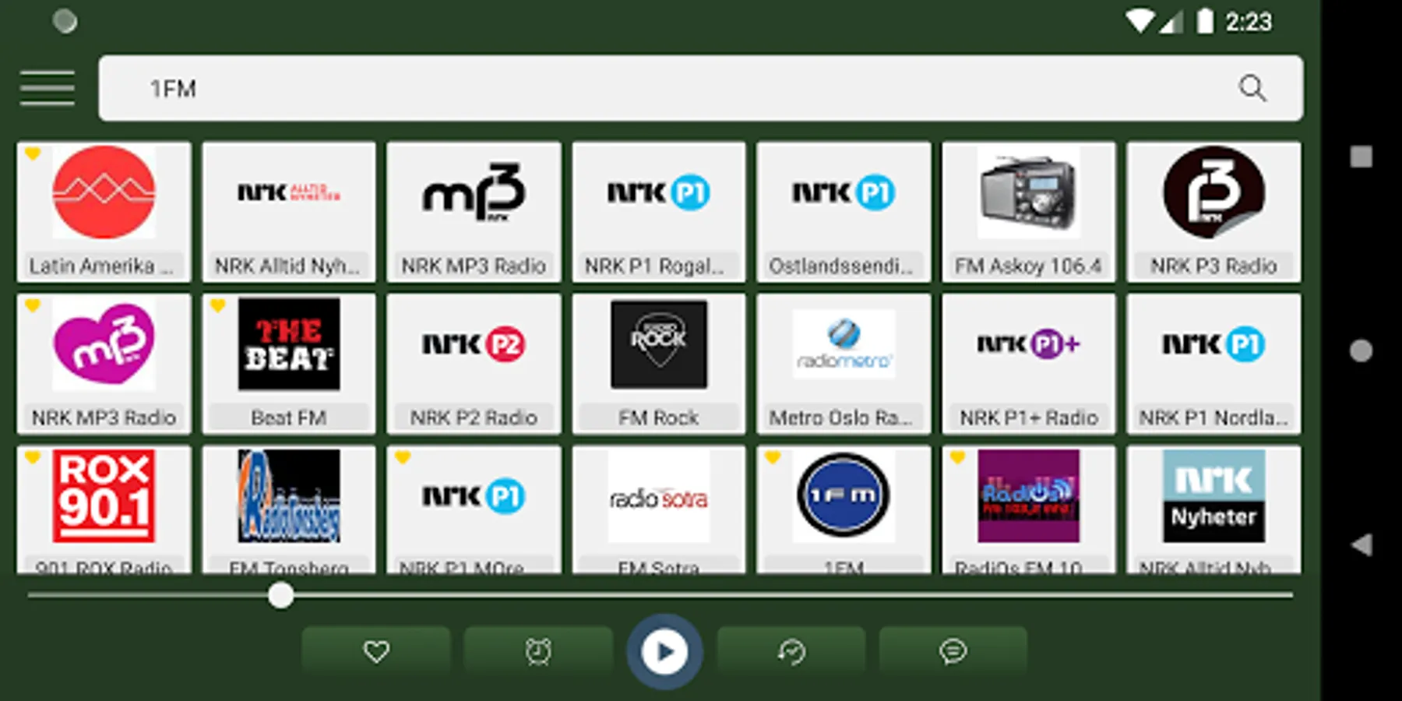
Task: Click the magnifier search icon
Action: click(x=1252, y=88)
